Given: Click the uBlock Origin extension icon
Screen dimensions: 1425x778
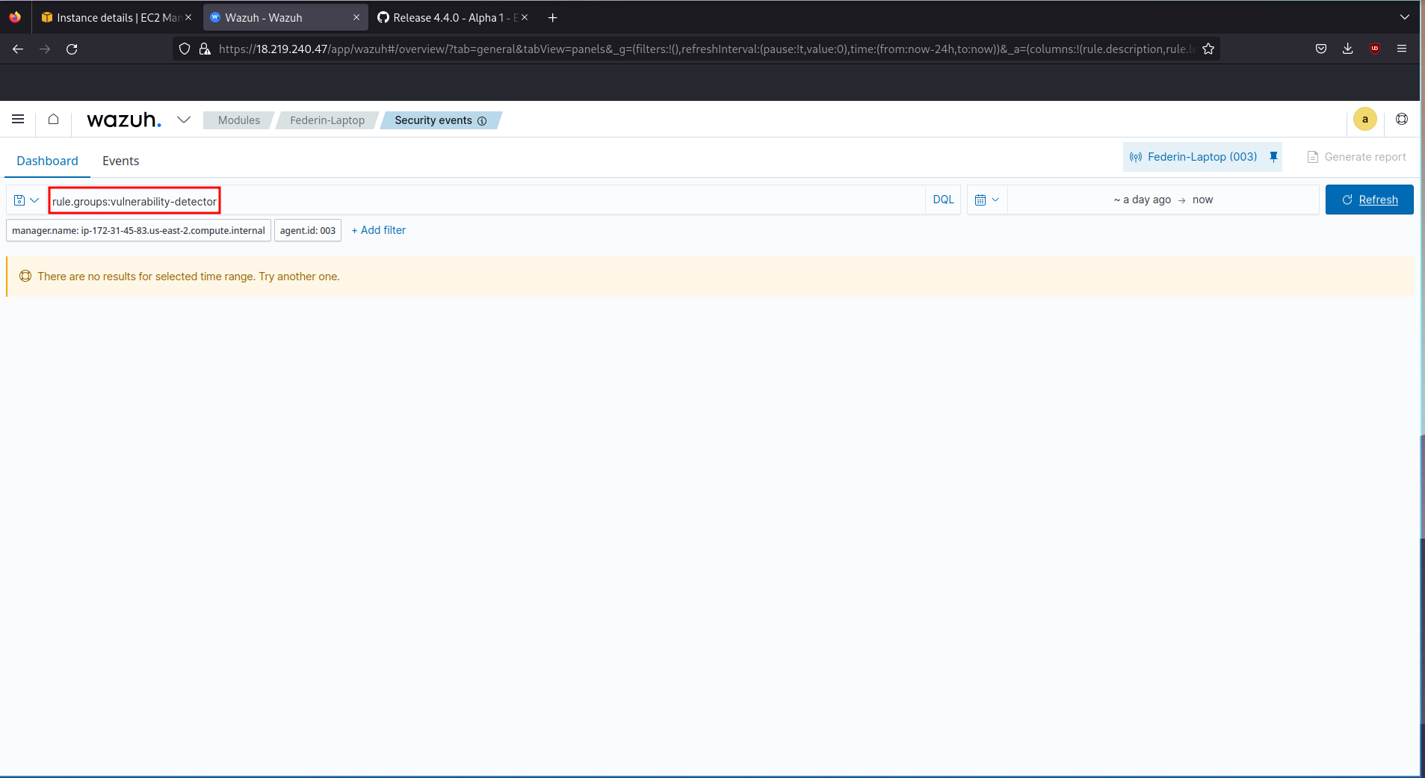Looking at the screenshot, I should pos(1374,49).
